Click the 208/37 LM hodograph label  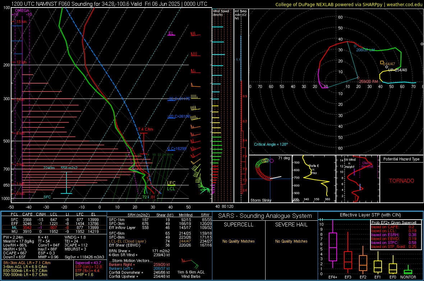(365, 50)
